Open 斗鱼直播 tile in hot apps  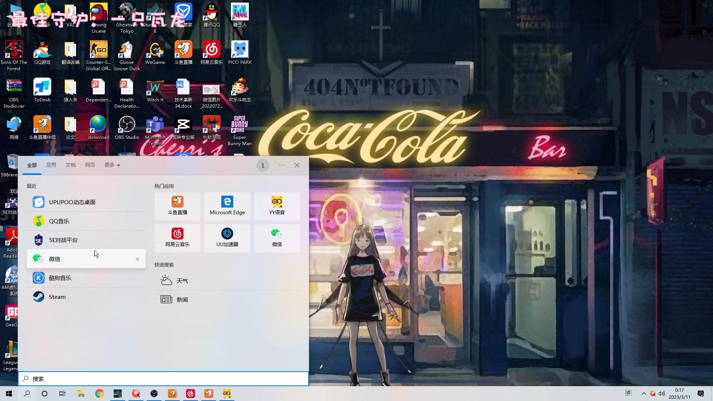(x=177, y=206)
